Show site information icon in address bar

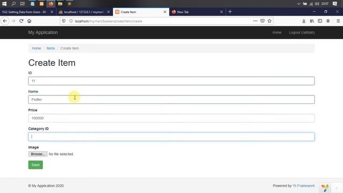point(71,21)
